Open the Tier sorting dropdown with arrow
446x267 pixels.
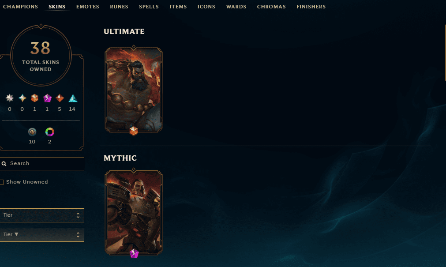42,235
